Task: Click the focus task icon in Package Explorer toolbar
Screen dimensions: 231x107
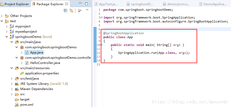Action: tap(80, 10)
